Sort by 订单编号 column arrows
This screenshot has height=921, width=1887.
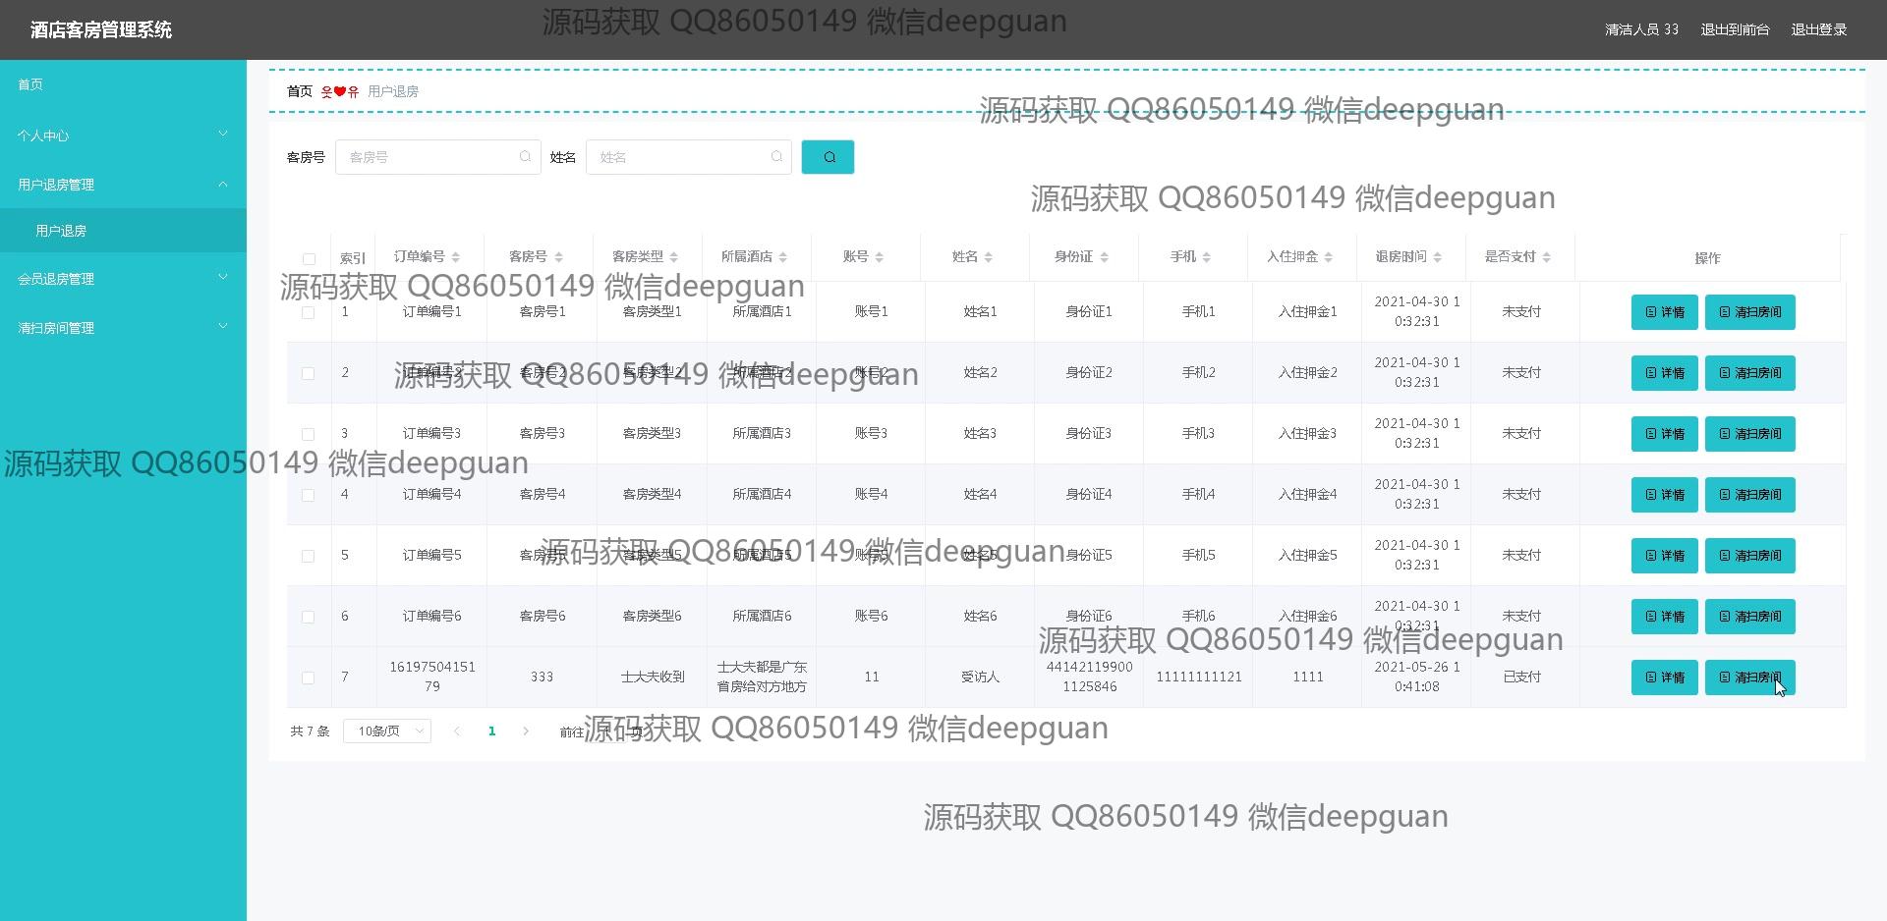pyautogui.click(x=456, y=257)
